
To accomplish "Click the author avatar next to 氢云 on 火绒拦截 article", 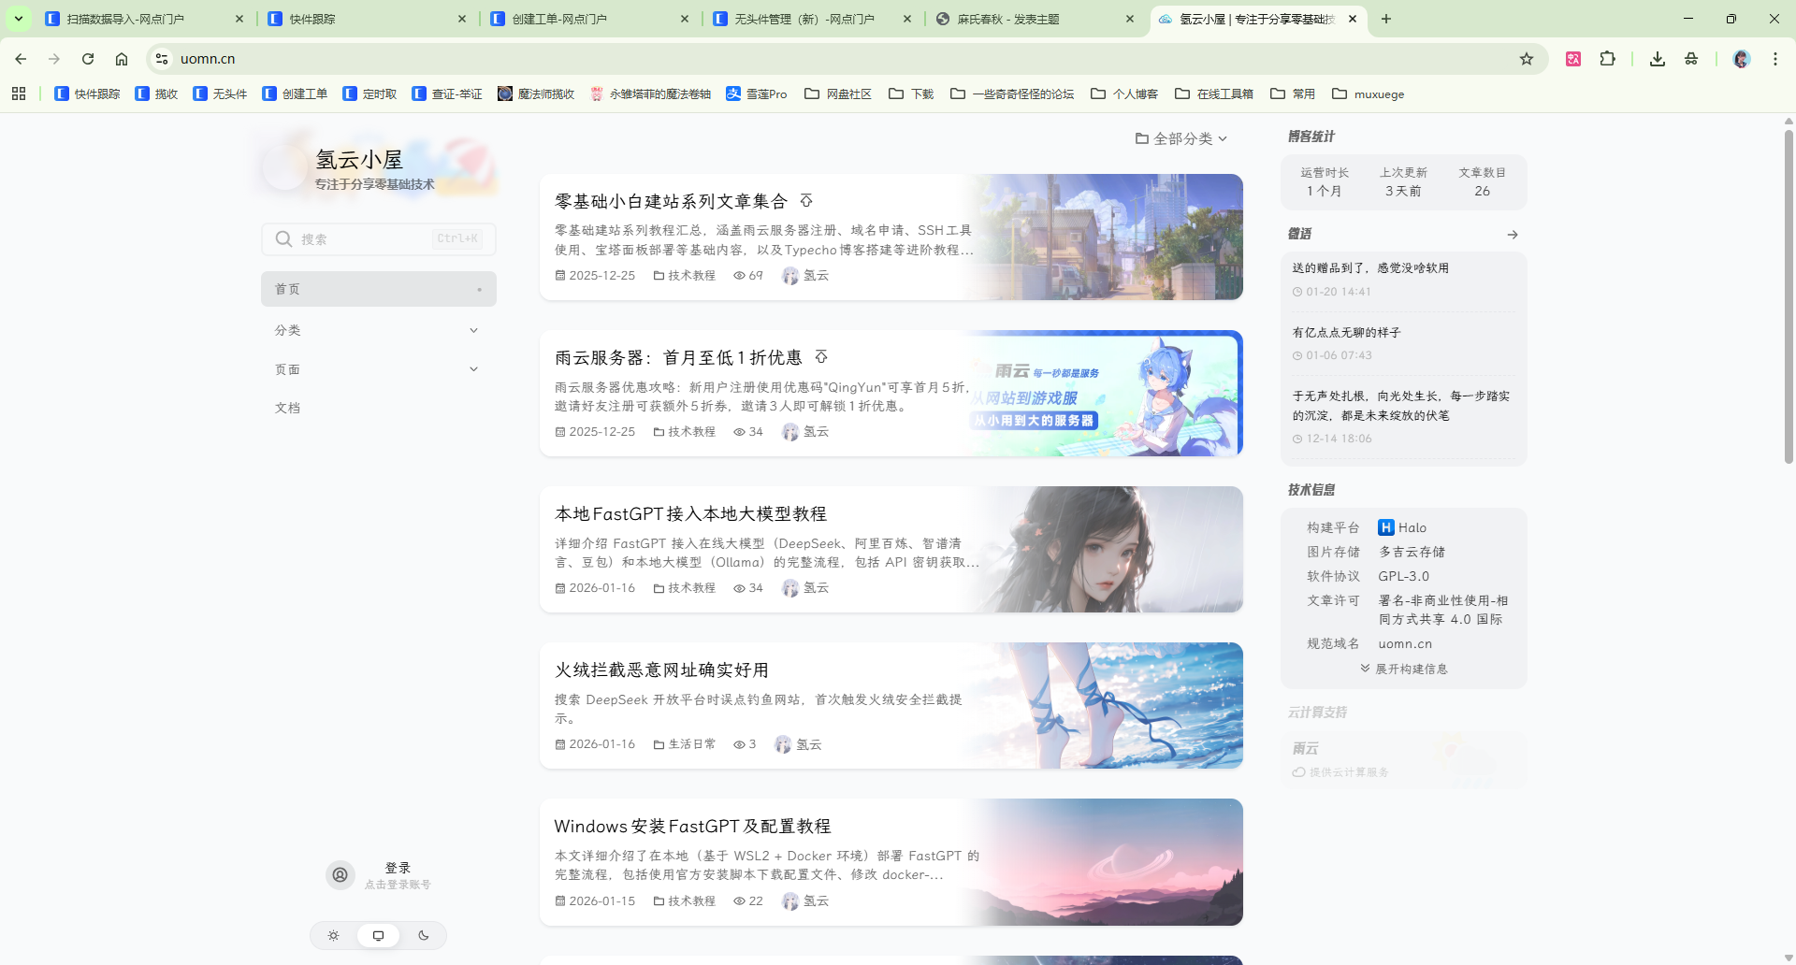I will click(x=782, y=744).
